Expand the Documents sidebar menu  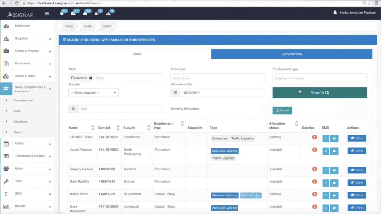50,64
